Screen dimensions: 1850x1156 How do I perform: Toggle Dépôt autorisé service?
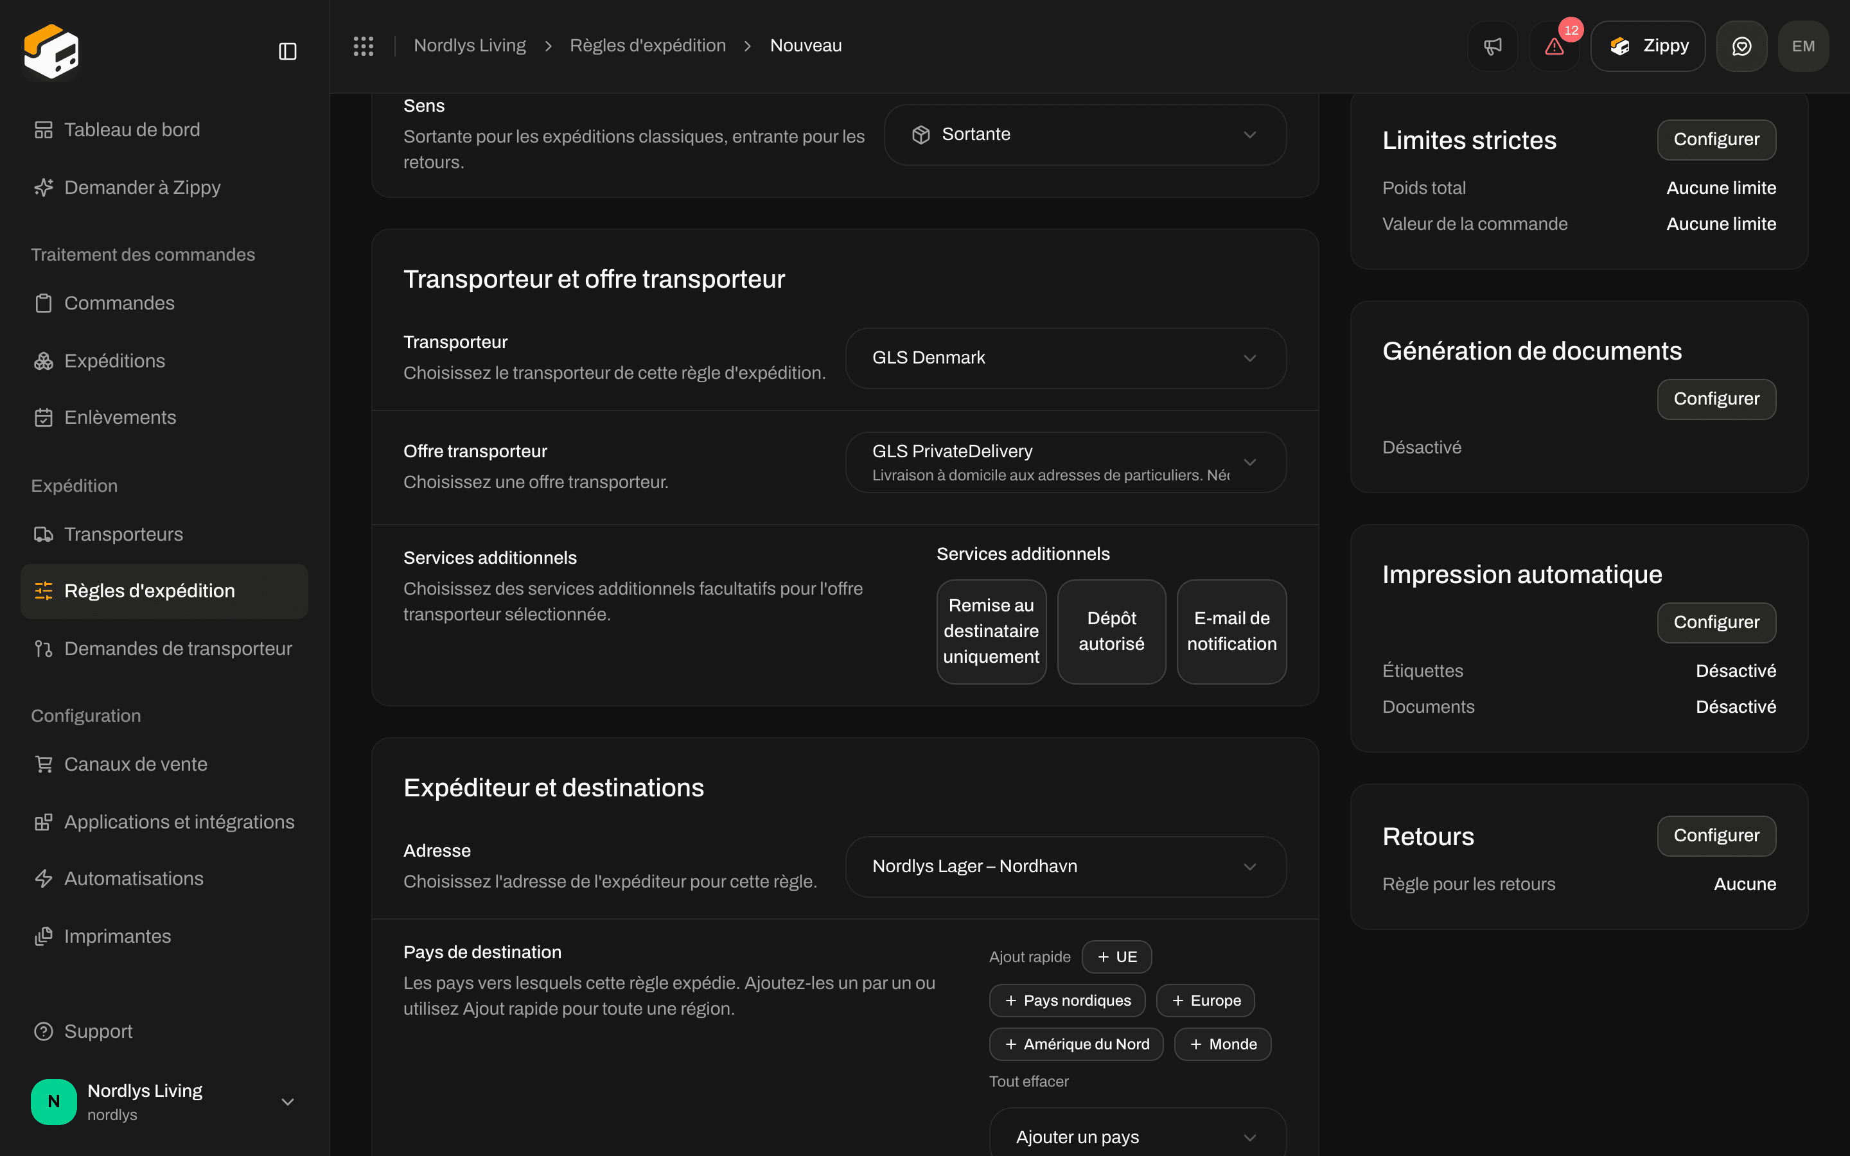point(1111,631)
